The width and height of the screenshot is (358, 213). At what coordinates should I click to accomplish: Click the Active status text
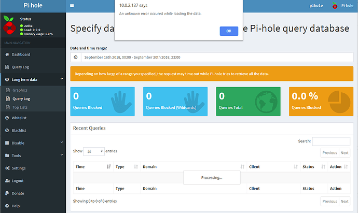pyautogui.click(x=29, y=26)
